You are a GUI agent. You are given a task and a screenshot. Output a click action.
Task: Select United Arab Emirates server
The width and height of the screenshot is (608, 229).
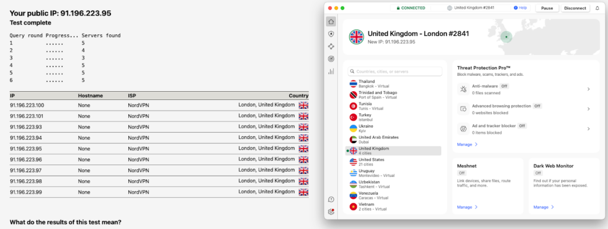coord(393,140)
